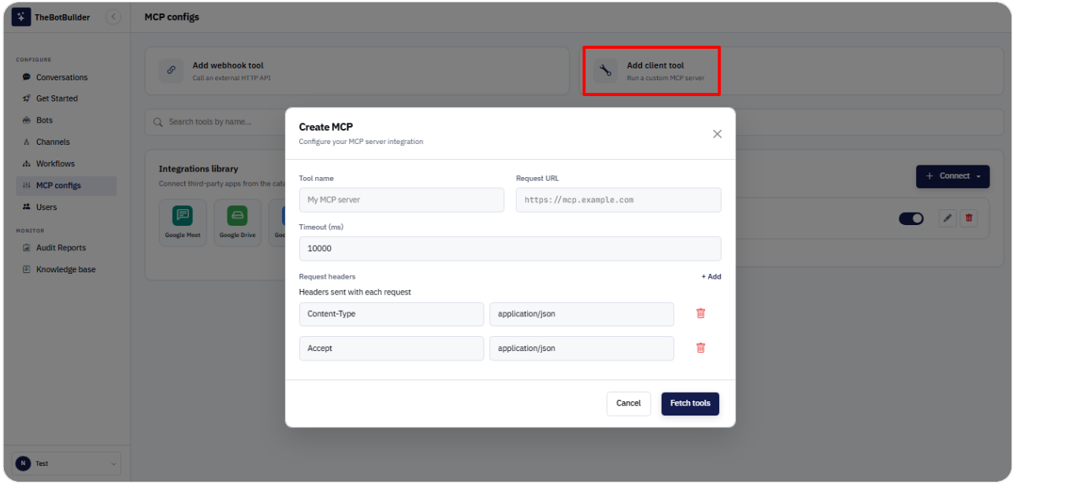Select MCP configs menu item

pos(66,186)
